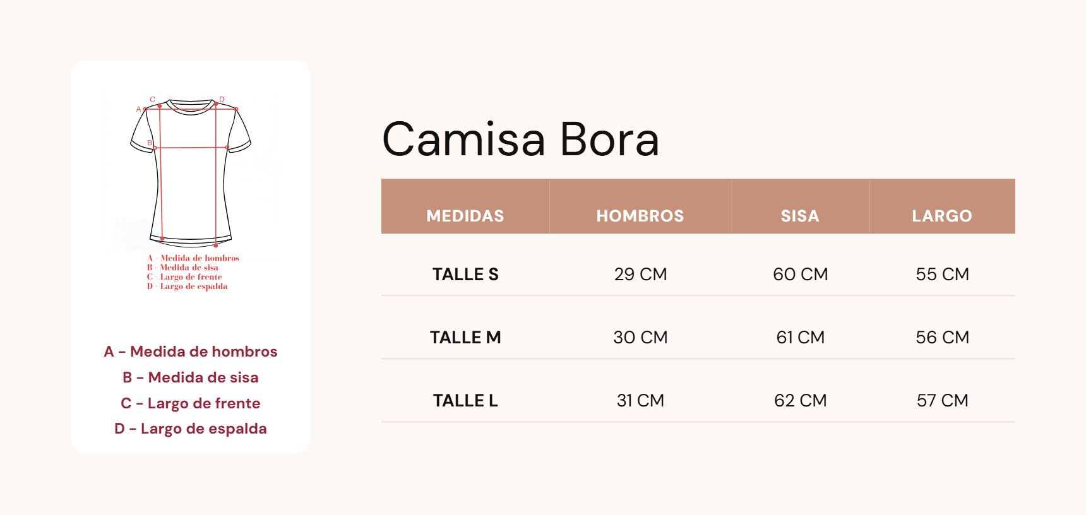Click 'B - Medida de sisa' legend text
The width and height of the screenshot is (1086, 515).
point(191,377)
